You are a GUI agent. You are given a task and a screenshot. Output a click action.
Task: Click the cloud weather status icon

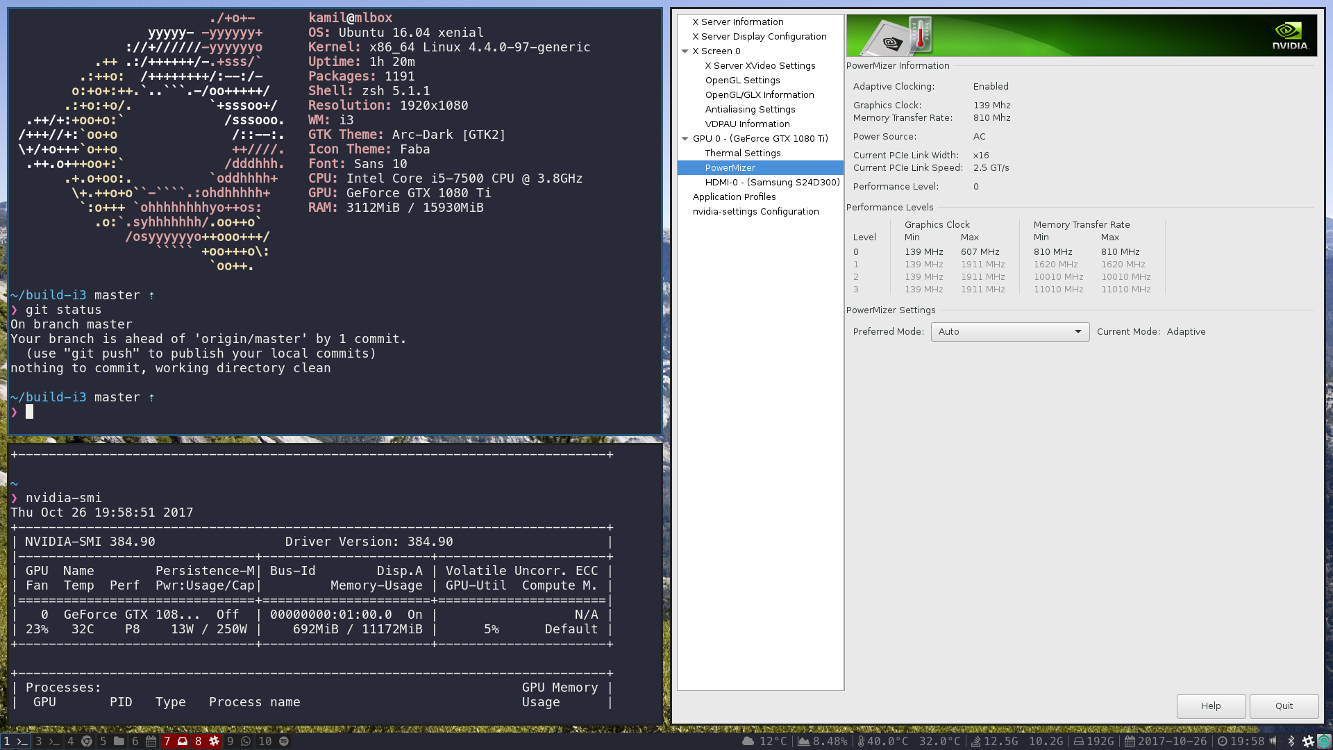coord(748,741)
